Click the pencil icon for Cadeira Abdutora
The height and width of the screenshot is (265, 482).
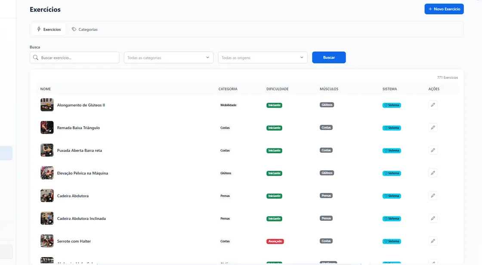point(433,196)
